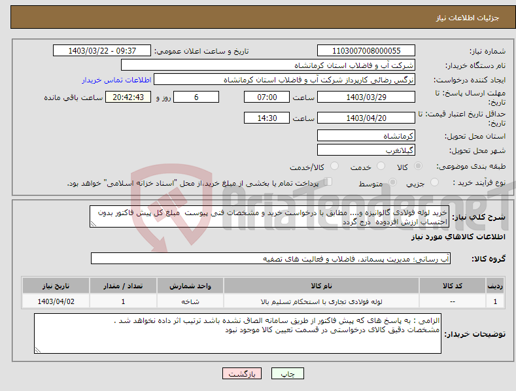Click the delivery city field گیلانغرب

(366, 150)
